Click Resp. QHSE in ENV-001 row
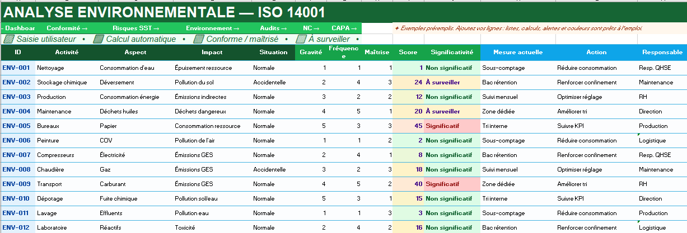The width and height of the screenshot is (687, 233). point(662,68)
